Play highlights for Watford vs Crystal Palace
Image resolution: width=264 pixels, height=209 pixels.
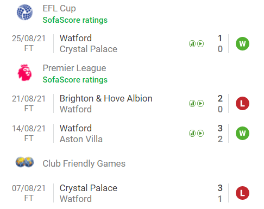pyautogui.click(x=200, y=43)
